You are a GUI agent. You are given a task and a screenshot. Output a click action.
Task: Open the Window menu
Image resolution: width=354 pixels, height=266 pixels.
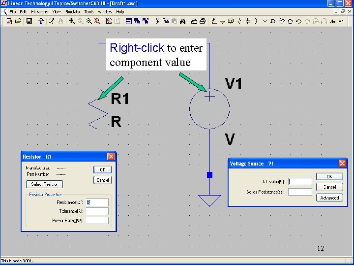click(105, 12)
